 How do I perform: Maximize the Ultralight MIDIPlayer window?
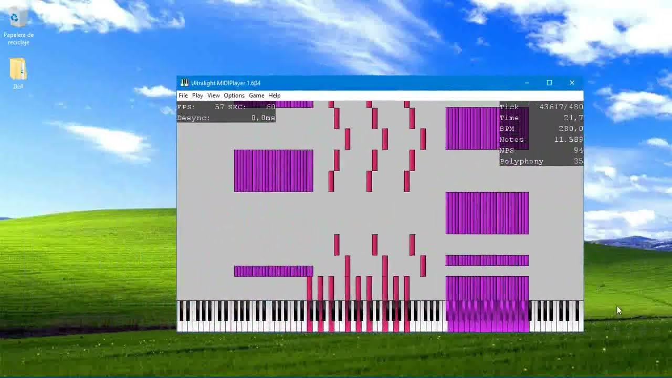tap(549, 83)
